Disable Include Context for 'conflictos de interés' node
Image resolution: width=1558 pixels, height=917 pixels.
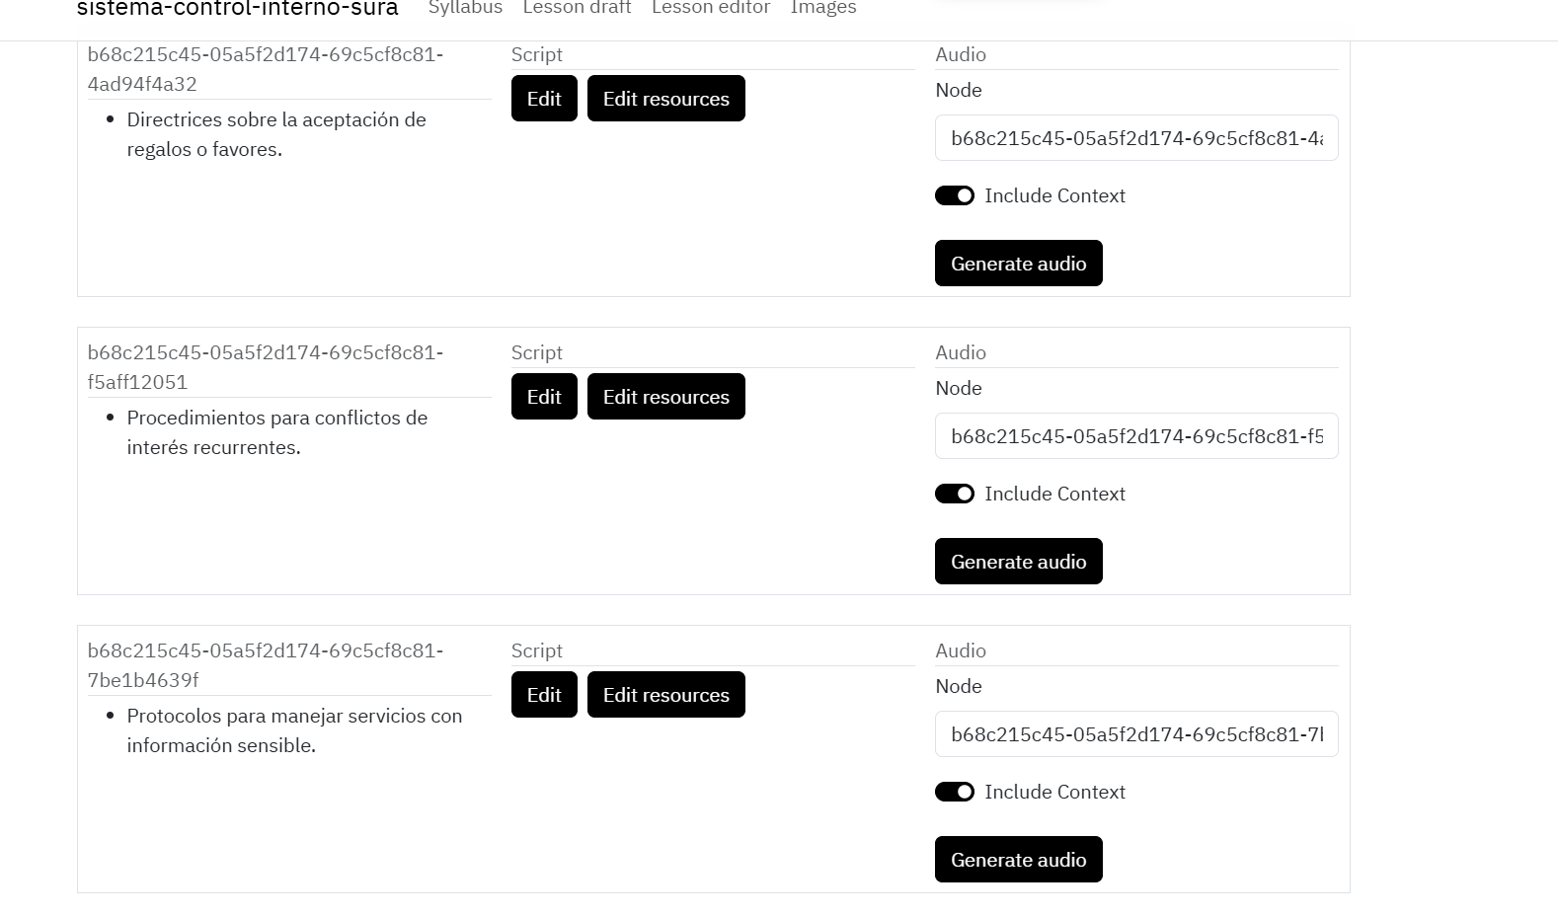955,494
